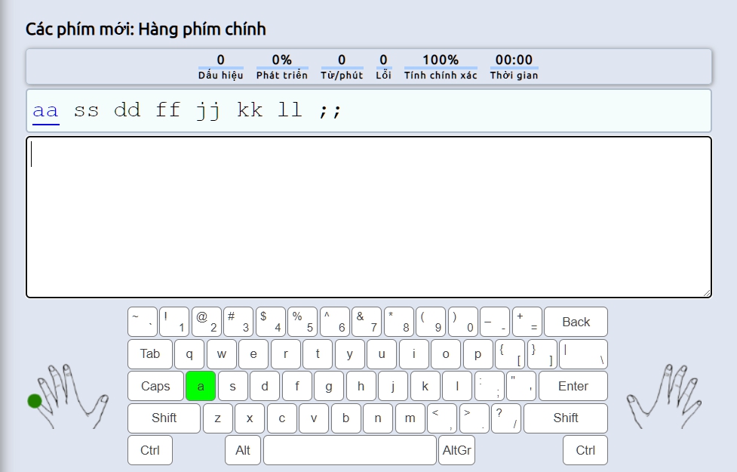The image size is (737, 472).
Task: Click the backslash/pipe key
Action: 583,354
